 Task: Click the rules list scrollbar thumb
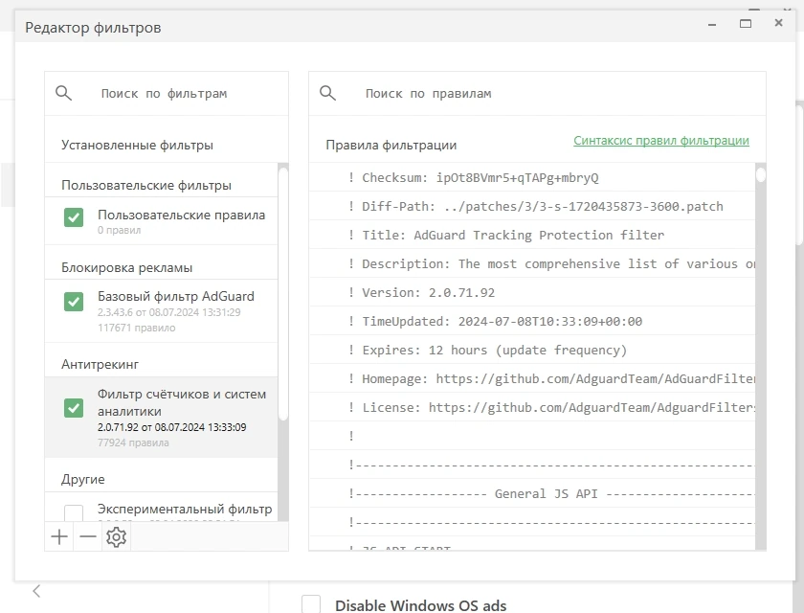pos(761,175)
